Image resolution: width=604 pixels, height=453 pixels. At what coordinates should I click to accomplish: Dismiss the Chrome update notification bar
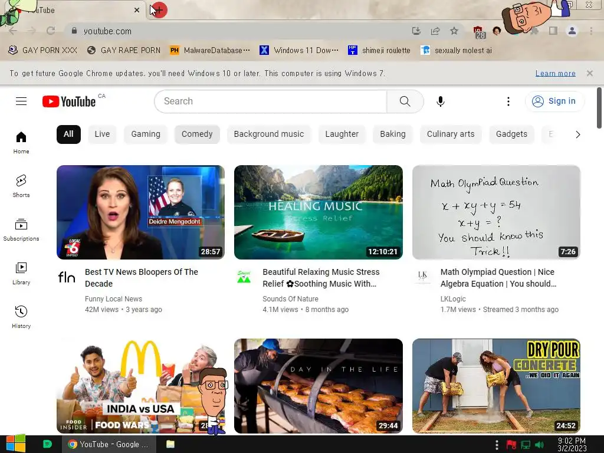(x=589, y=73)
